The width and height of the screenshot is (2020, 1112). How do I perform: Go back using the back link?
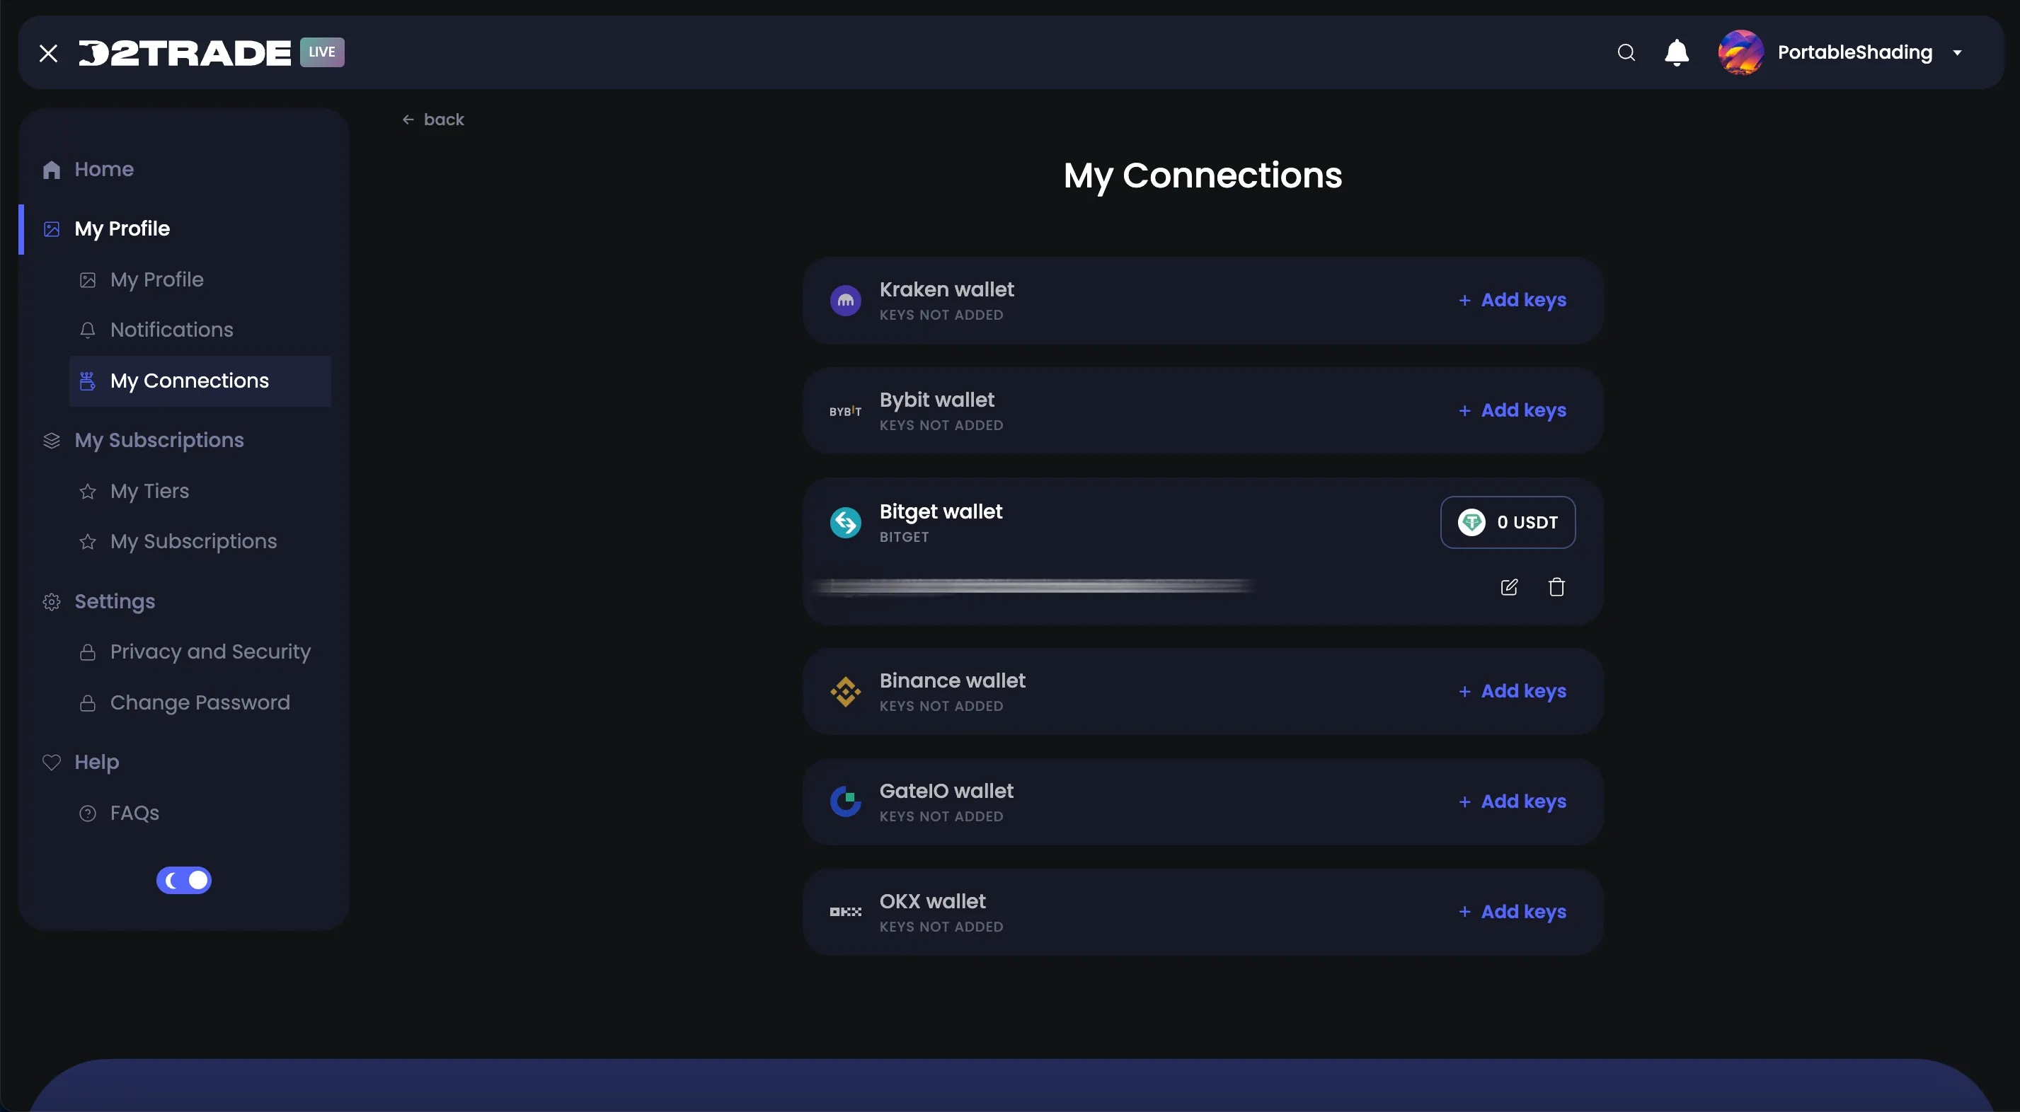pos(433,119)
